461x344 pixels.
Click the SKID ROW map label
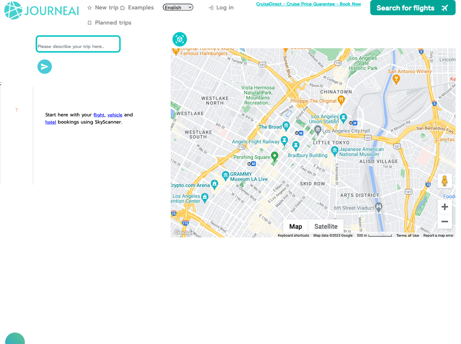click(x=312, y=184)
